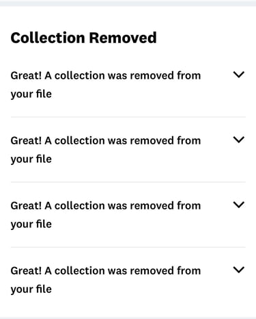Click the word "Great!" in the first message

pyautogui.click(x=26, y=75)
